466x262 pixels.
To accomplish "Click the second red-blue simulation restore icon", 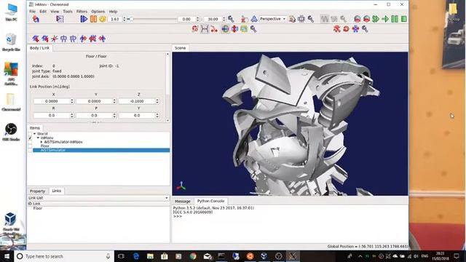I will point(366,19).
